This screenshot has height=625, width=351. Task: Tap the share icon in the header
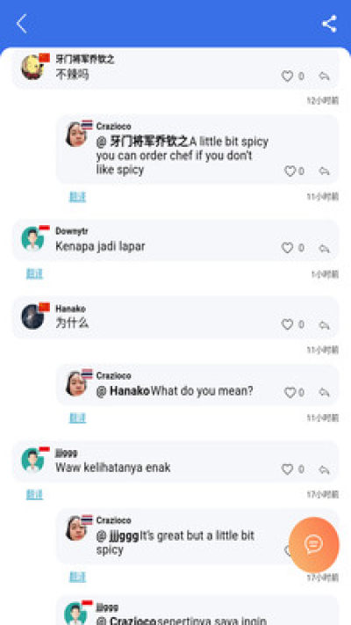[329, 24]
